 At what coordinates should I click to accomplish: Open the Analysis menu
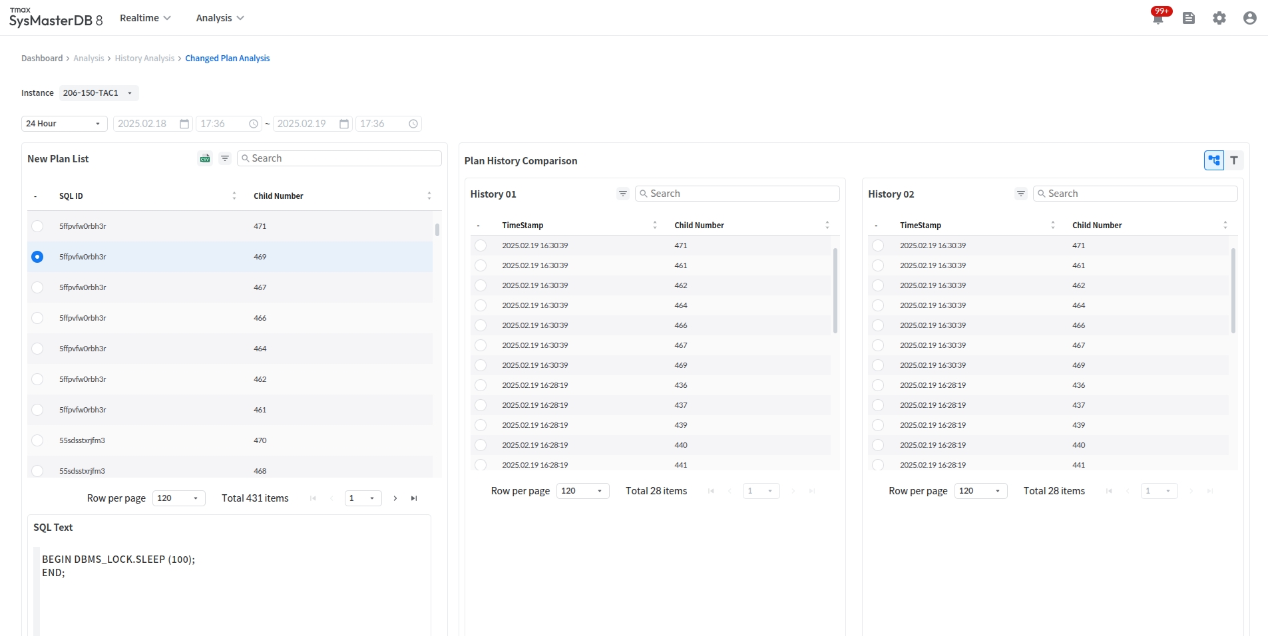tap(220, 18)
